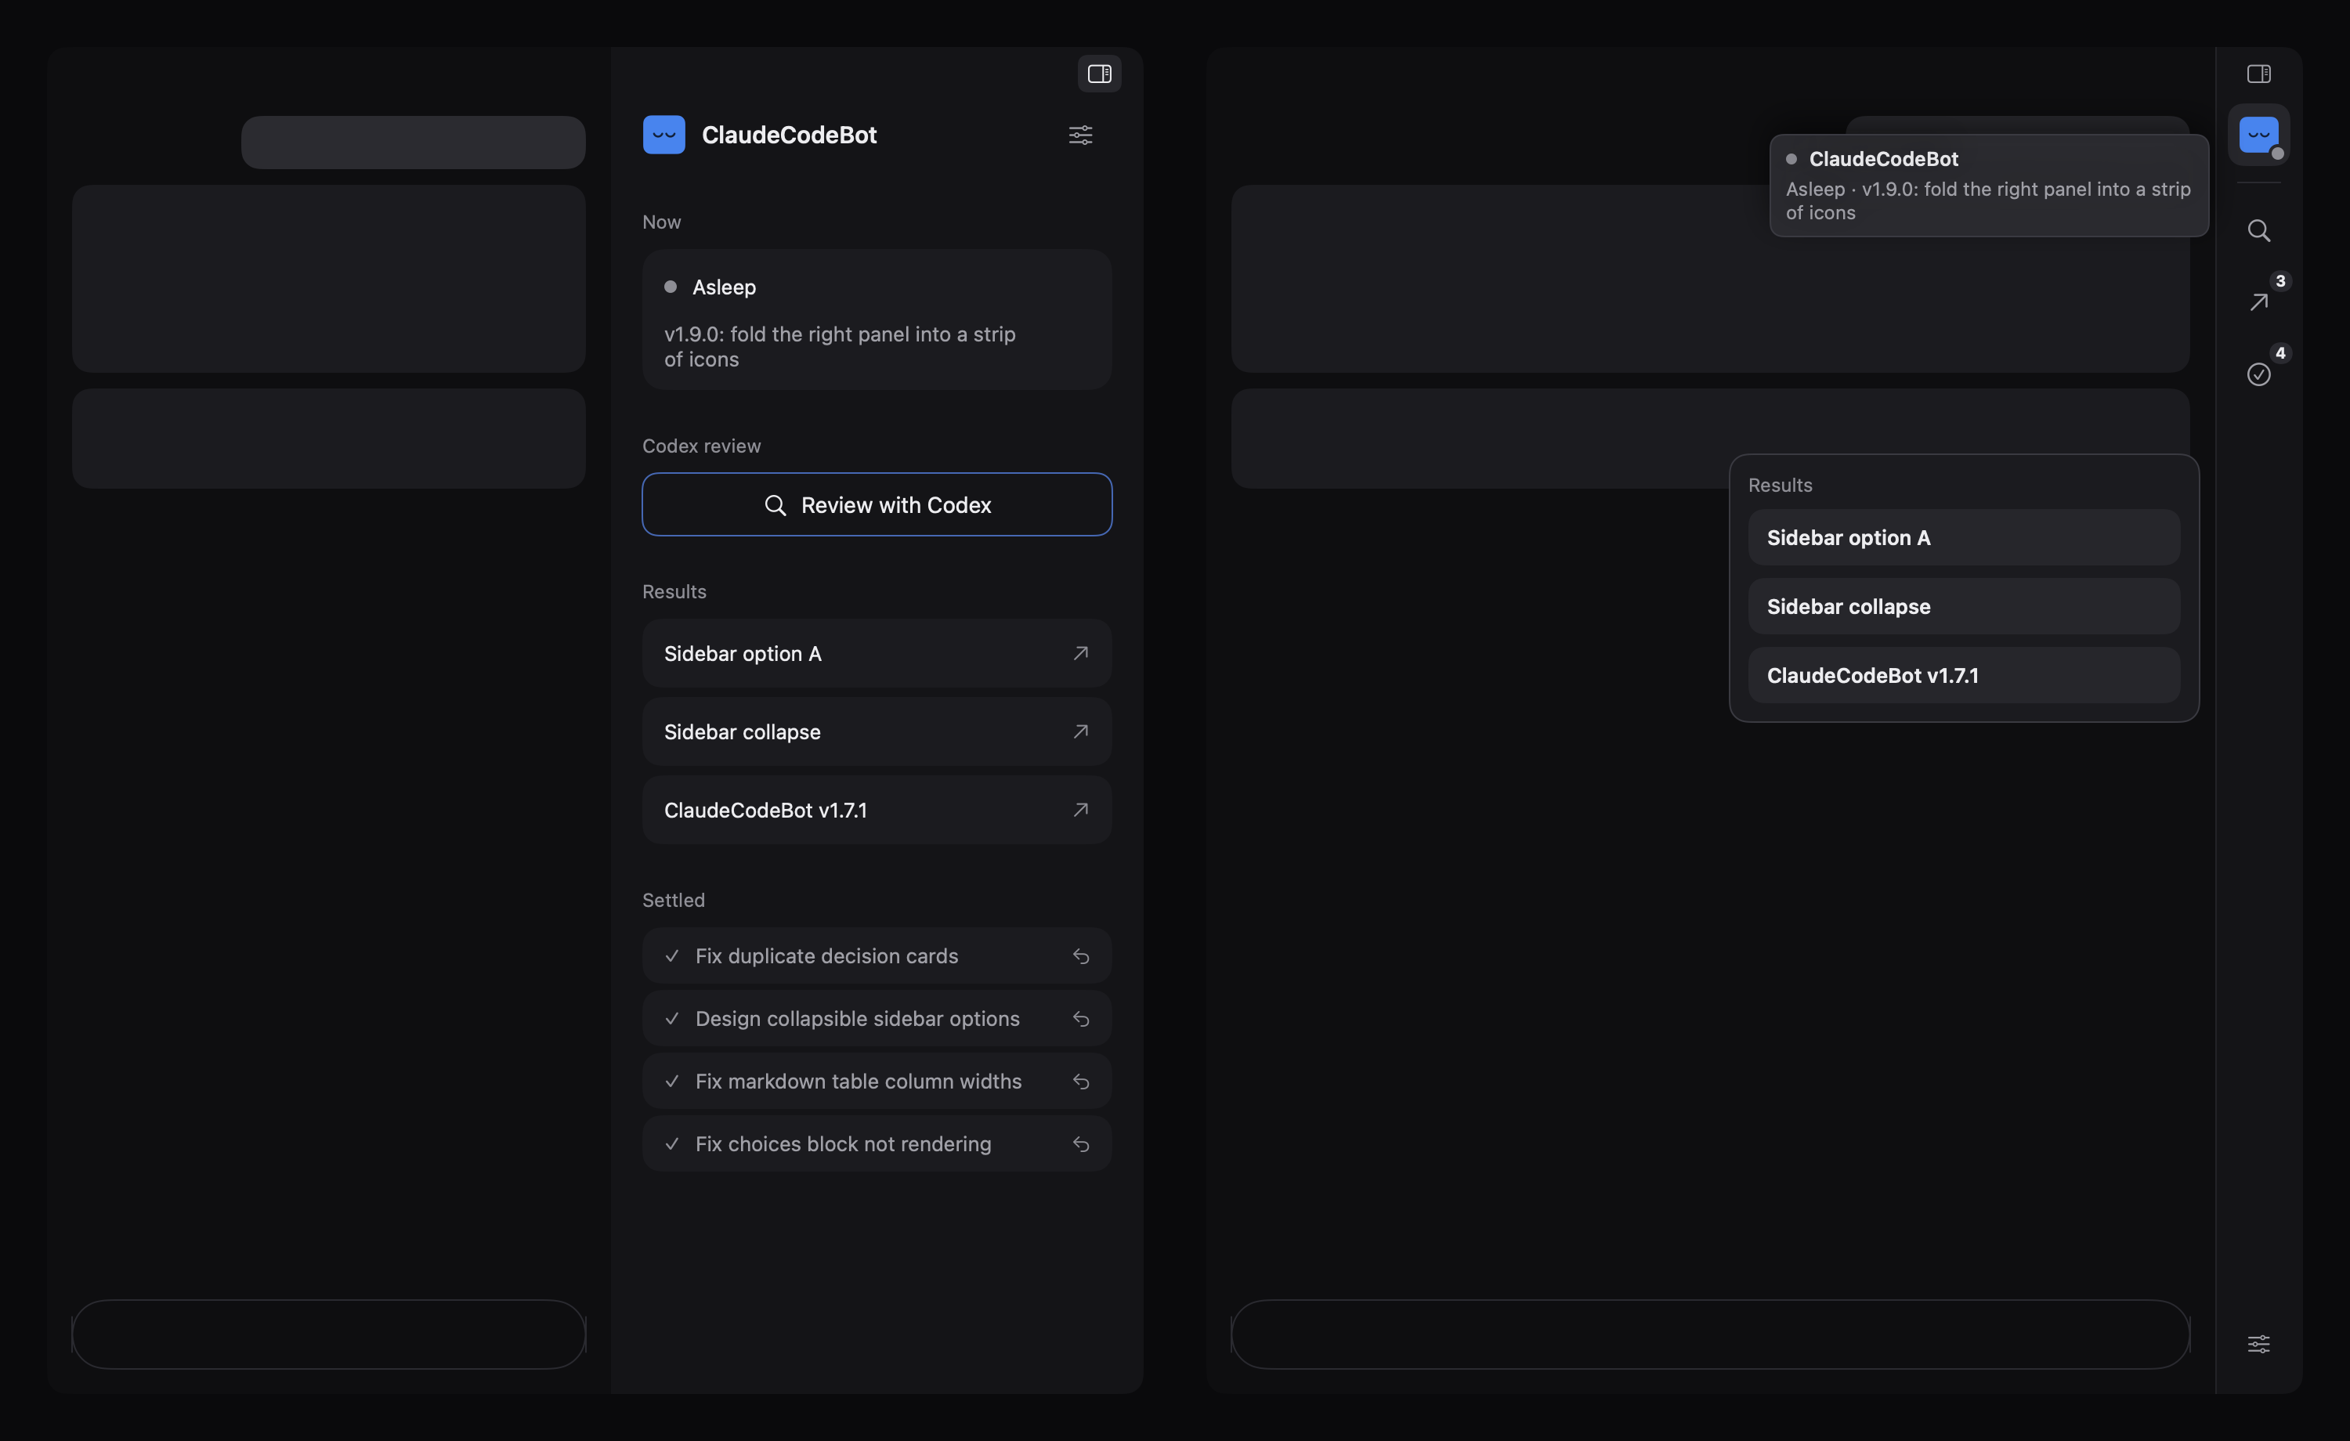The width and height of the screenshot is (2350, 1441).
Task: Open settings sliders icon next to ClaudeCodeBot title
Action: [1080, 135]
